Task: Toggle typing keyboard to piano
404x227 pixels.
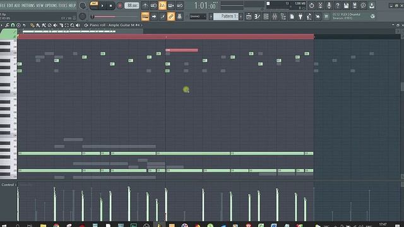Action: [145, 16]
